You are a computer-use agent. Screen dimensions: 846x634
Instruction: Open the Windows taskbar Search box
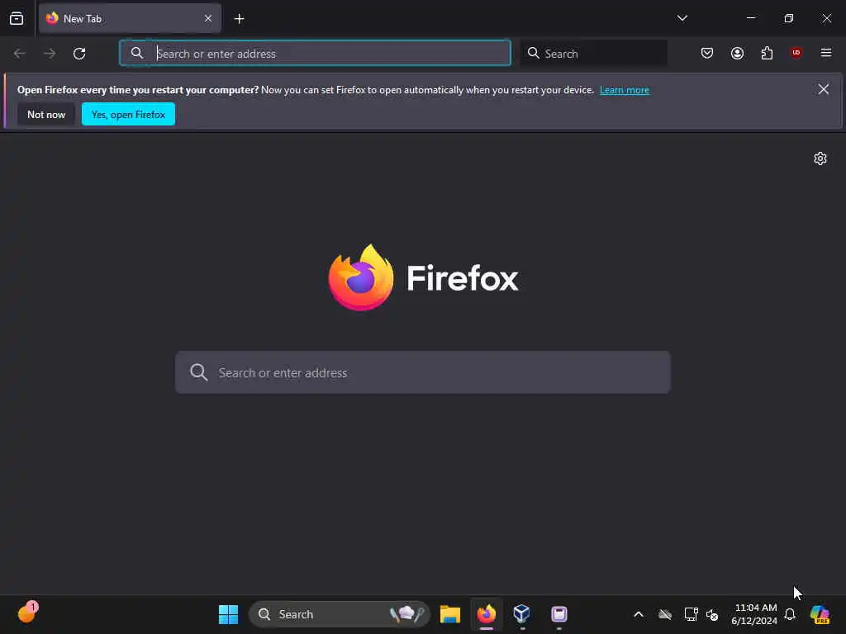click(340, 614)
